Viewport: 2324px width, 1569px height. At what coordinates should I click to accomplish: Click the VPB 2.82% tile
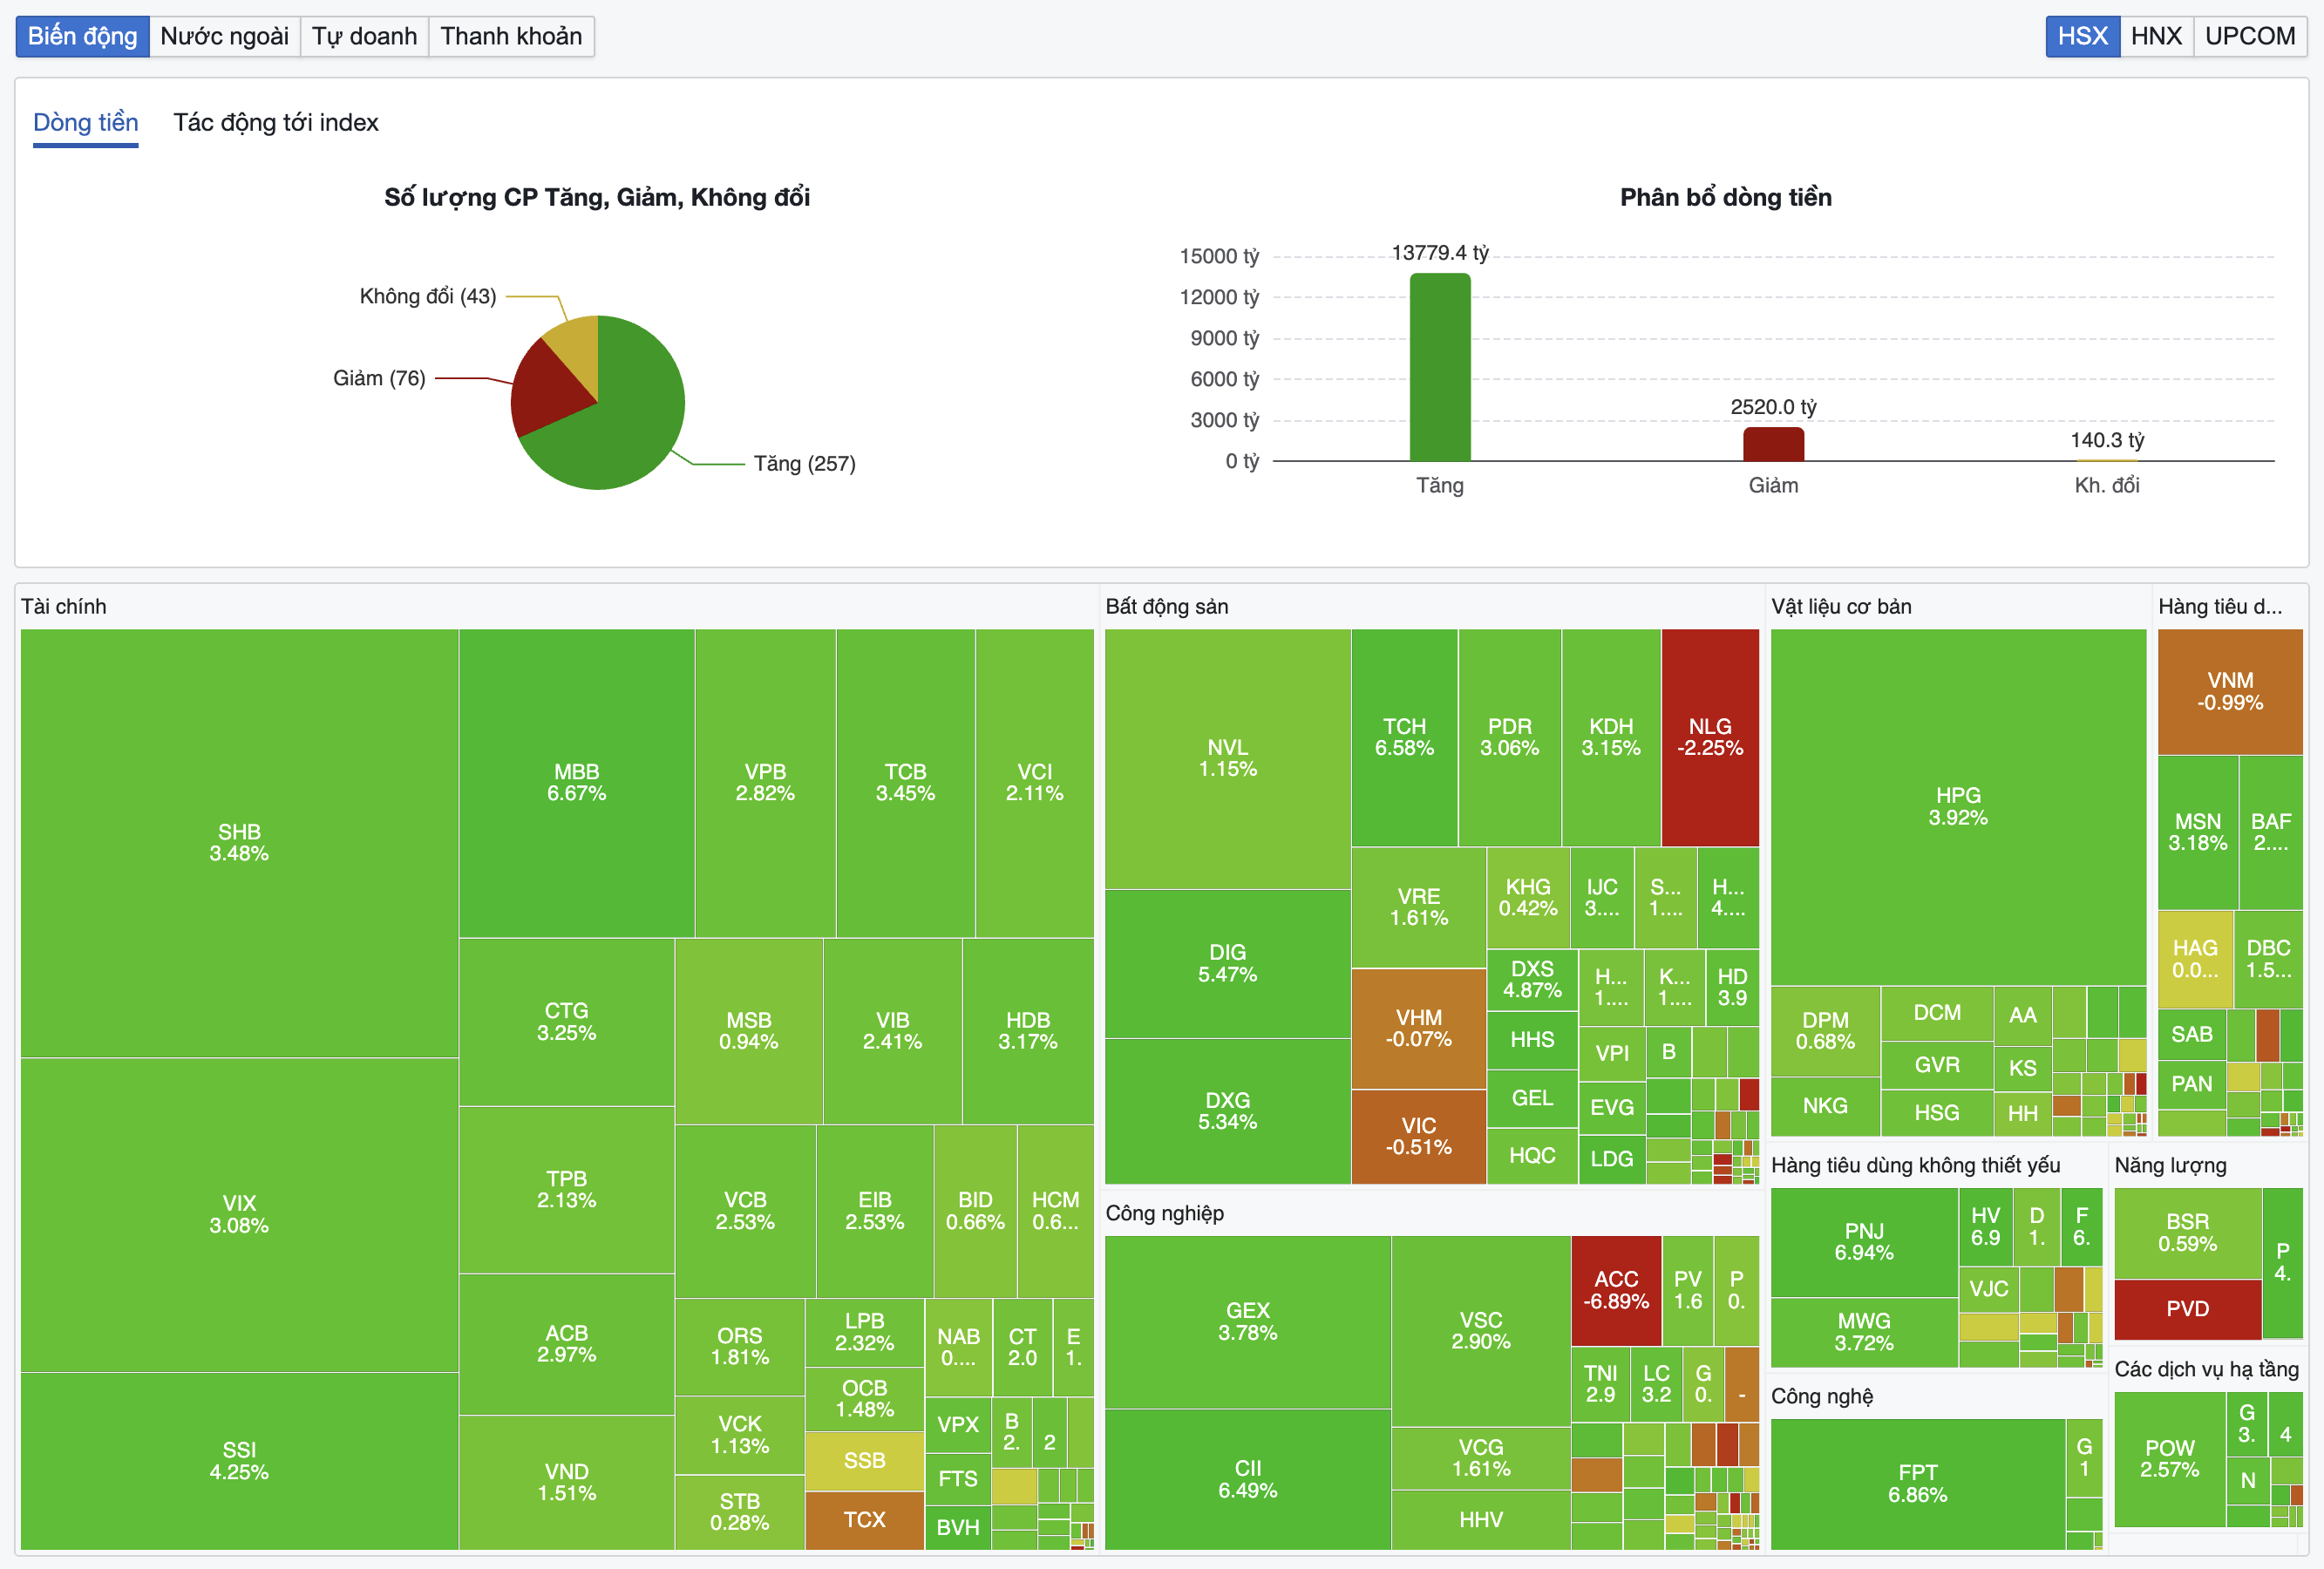[765, 783]
